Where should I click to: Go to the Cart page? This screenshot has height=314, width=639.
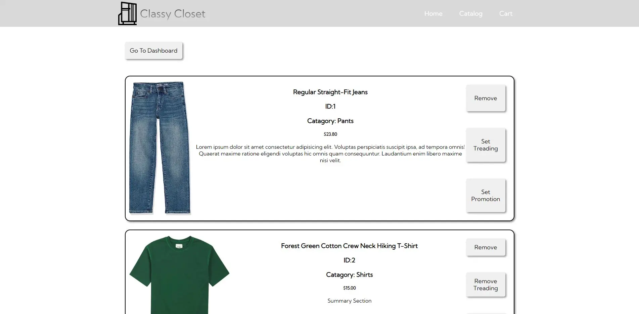click(x=506, y=13)
